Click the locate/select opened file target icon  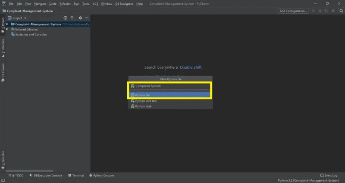(66, 18)
